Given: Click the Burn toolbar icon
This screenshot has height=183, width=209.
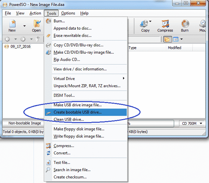Looking at the screenshot, I should point(185,26).
